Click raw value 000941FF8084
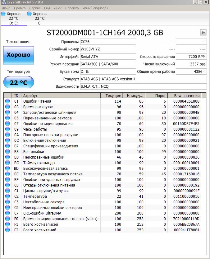This screenshot has width=210, height=259. tap(187, 230)
